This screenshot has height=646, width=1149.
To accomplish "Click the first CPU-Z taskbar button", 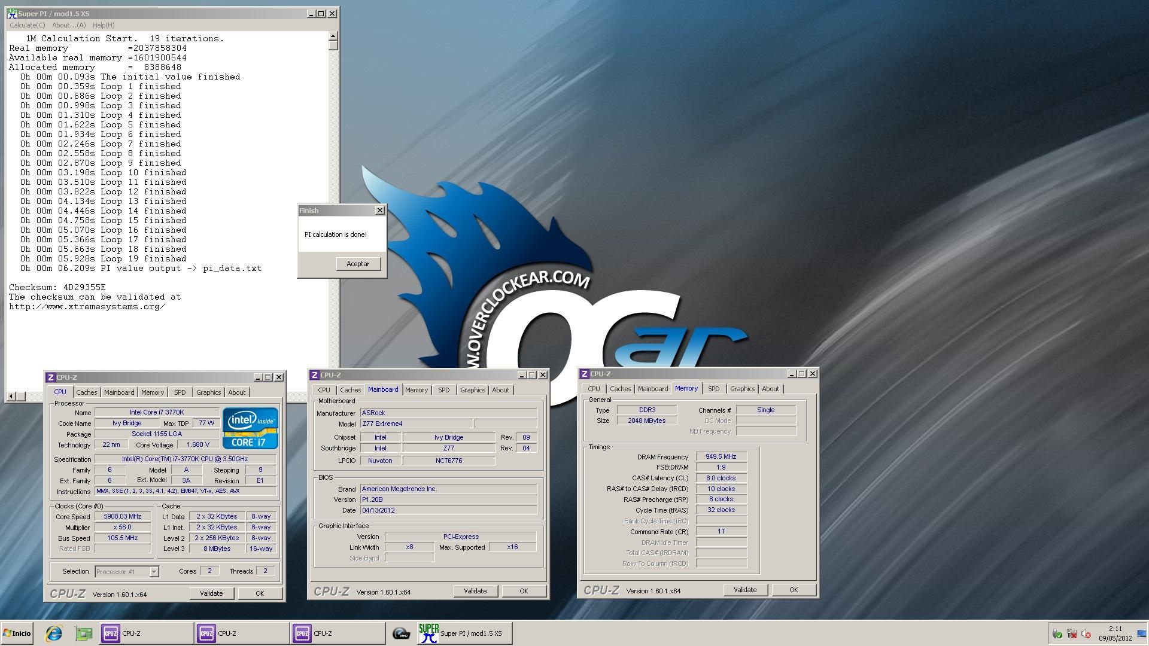I will [146, 633].
